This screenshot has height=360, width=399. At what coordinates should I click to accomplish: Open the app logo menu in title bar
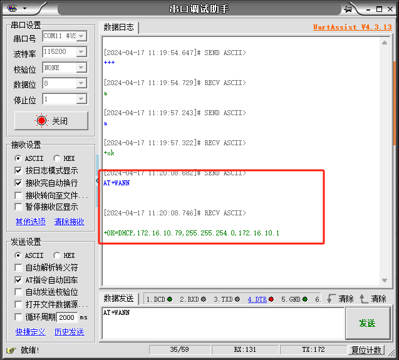pos(13,8)
